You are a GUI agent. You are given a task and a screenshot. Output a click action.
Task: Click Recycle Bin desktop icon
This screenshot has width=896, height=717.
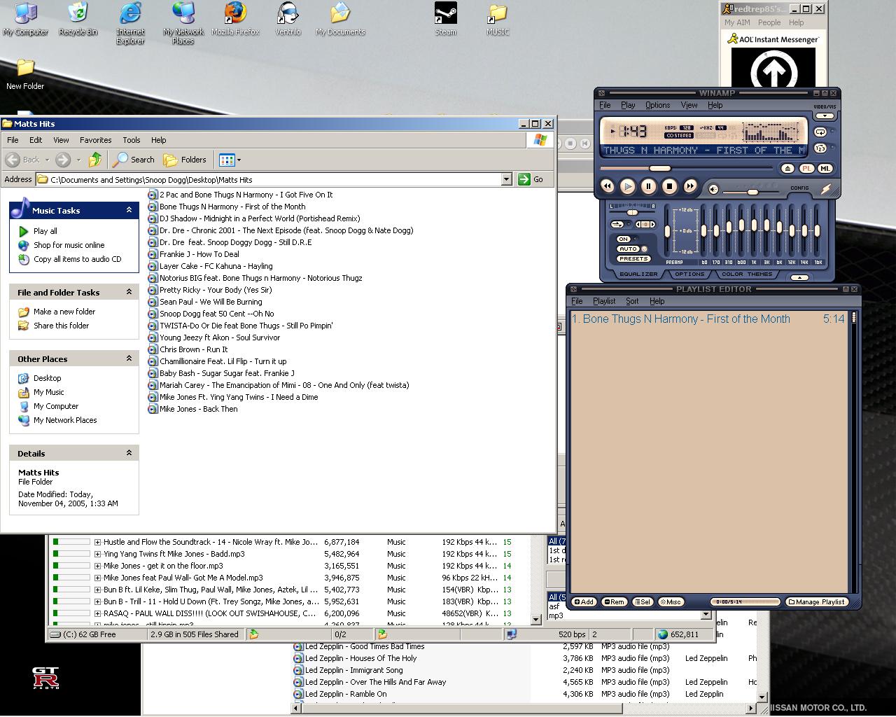(78, 20)
